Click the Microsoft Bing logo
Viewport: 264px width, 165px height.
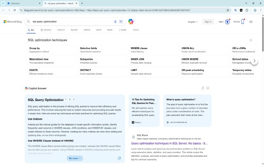point(13,21)
